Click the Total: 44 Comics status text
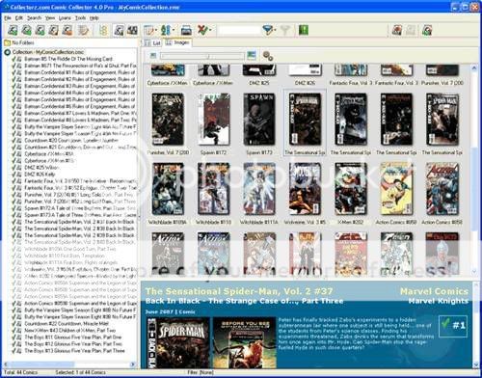Screen dimensions: 482x378 pyautogui.click(x=20, y=372)
